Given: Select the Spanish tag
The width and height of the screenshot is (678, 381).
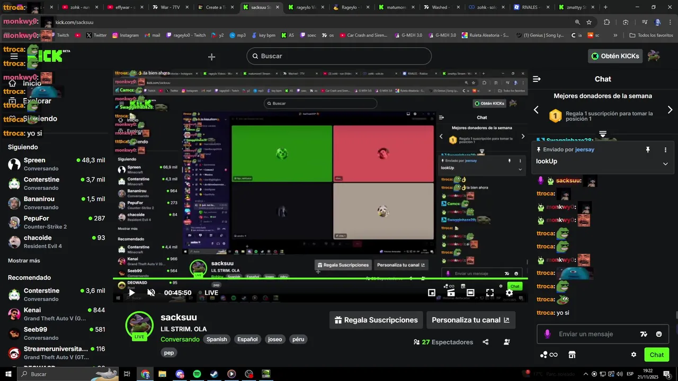Looking at the screenshot, I should point(217,339).
